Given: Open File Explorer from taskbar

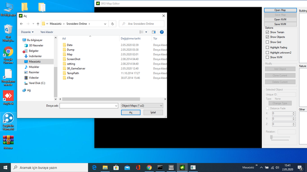Looking at the screenshot, I should click(105, 168).
